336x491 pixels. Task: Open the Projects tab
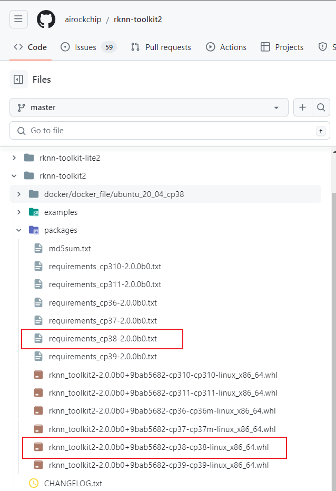[282, 47]
